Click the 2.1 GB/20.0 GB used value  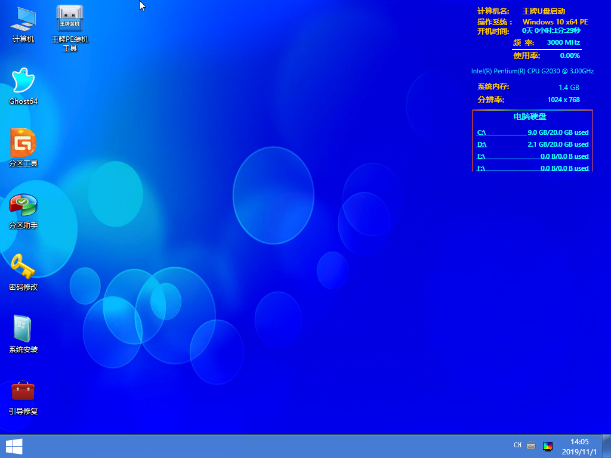click(558, 144)
